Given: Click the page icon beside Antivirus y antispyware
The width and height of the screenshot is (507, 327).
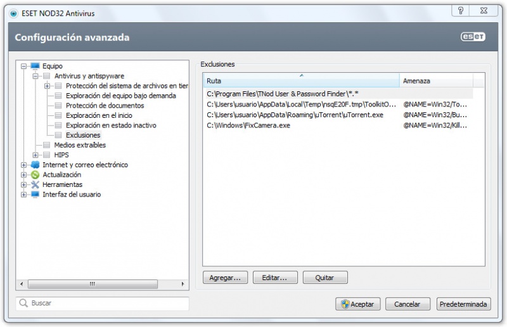Looking at the screenshot, I should (x=46, y=76).
